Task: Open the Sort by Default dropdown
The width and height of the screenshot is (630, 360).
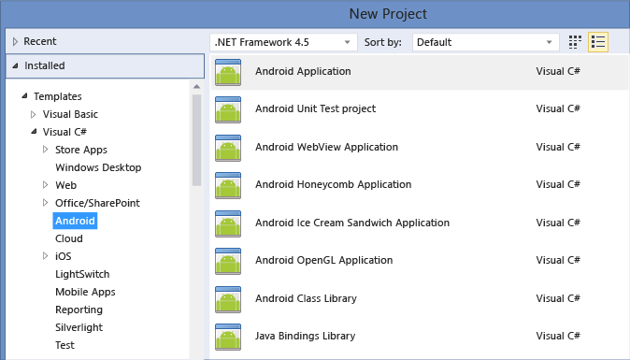Action: click(486, 42)
